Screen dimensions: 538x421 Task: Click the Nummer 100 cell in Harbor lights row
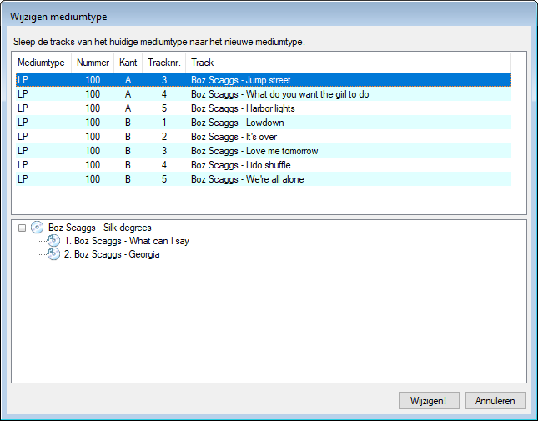click(x=93, y=108)
